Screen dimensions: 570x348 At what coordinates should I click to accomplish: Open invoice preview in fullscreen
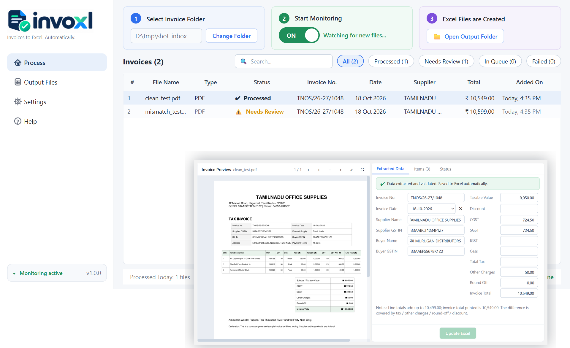tap(362, 170)
